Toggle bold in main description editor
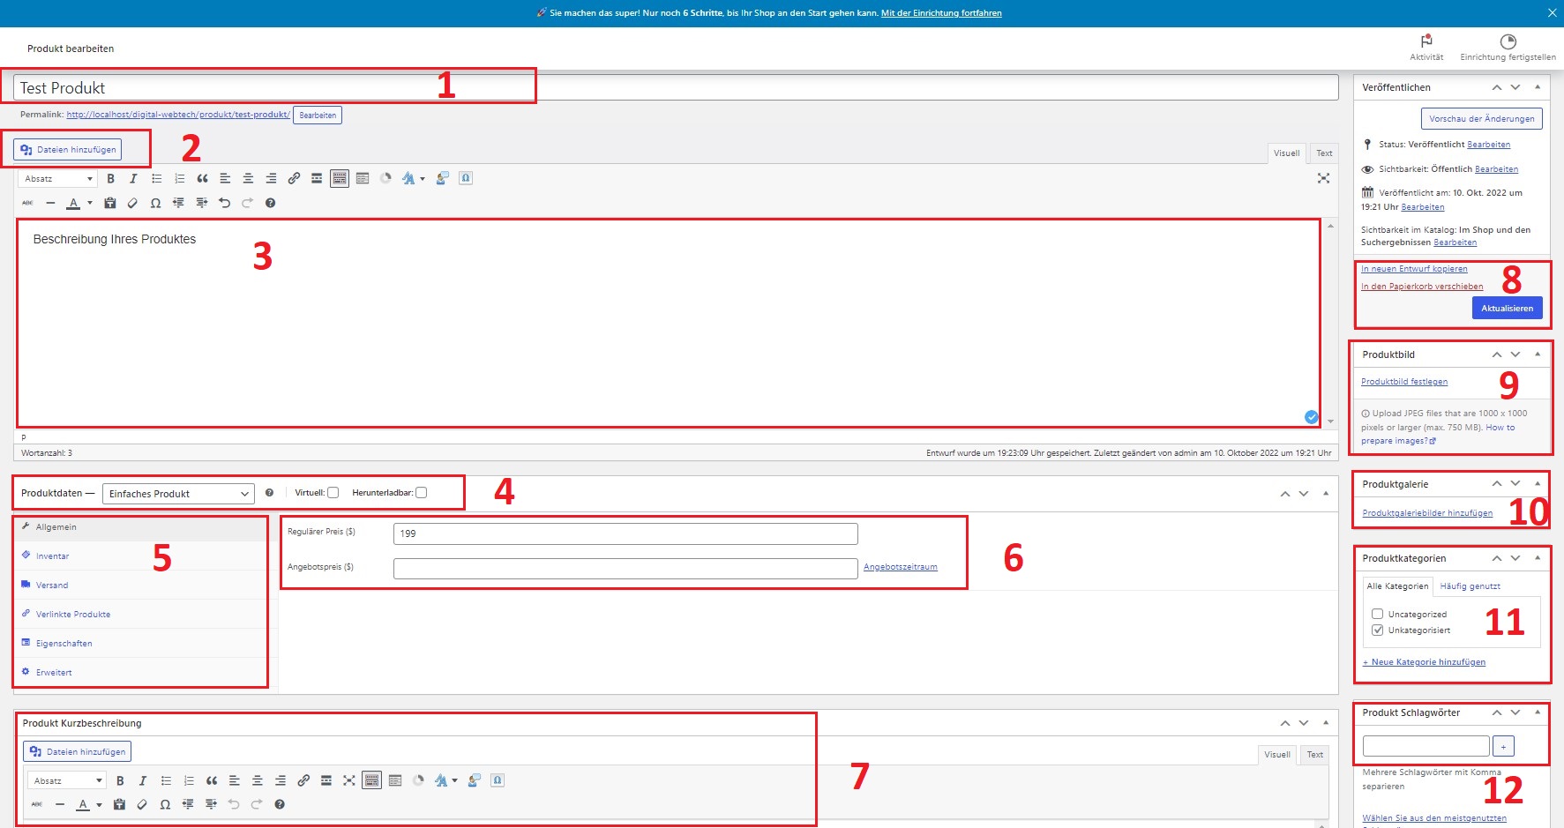The height and width of the screenshot is (828, 1564). point(110,178)
